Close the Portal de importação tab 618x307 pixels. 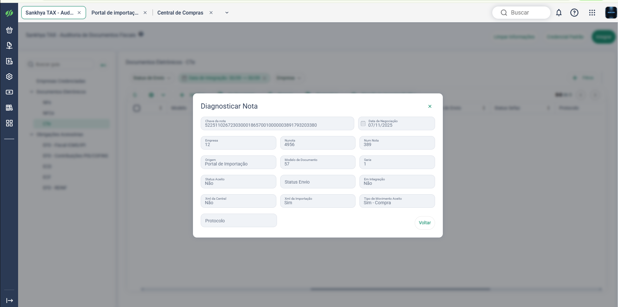coord(145,13)
